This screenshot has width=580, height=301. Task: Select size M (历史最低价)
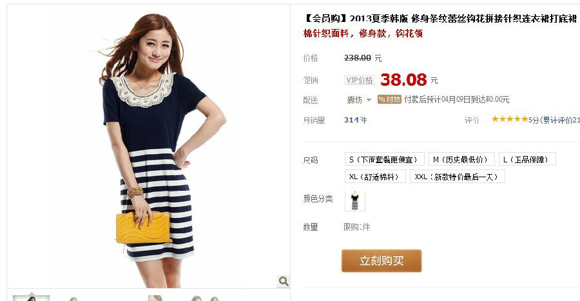tap(461, 159)
